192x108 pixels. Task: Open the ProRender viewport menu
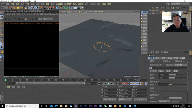98,12
